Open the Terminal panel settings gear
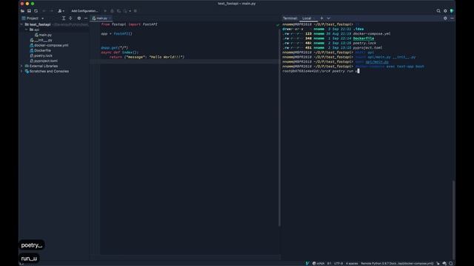This screenshot has height=266, width=474. tap(445, 18)
